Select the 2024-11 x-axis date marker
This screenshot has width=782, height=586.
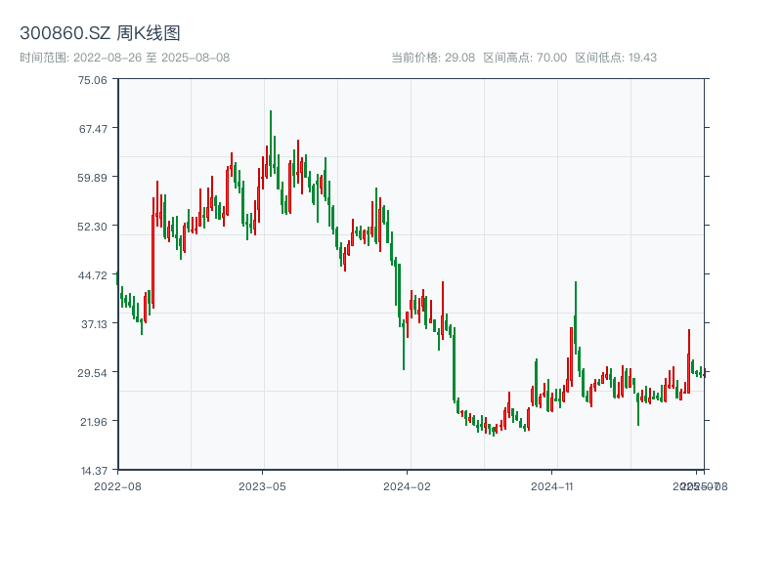(551, 485)
